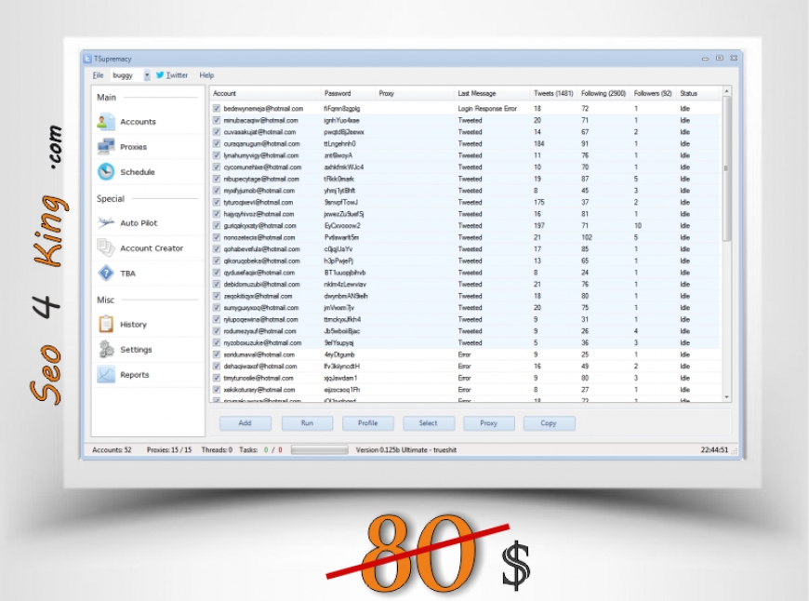Viewport: 809px width, 601px height.
Task: Toggle lynahumyvigy@hotmail.com row checkbox
Action: [x=217, y=155]
